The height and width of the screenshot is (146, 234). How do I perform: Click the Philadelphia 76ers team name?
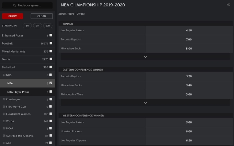pos(72,94)
